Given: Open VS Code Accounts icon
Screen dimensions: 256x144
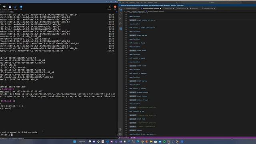Looking at the screenshot, I should click(120, 130).
